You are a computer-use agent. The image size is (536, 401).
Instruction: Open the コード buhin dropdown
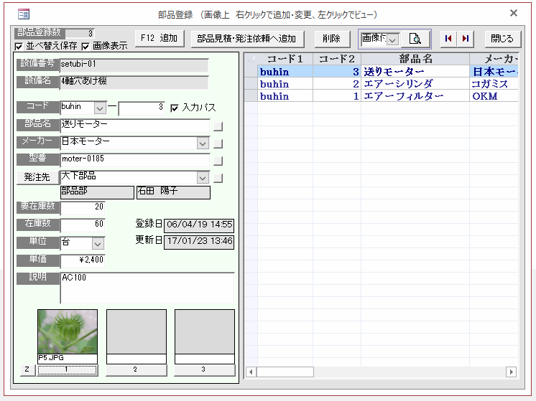[x=99, y=108]
